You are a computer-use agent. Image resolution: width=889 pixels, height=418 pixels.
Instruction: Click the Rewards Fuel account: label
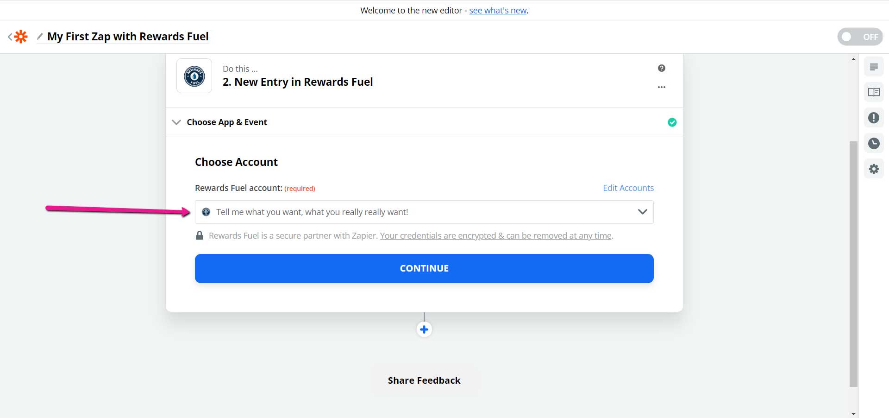(x=238, y=188)
